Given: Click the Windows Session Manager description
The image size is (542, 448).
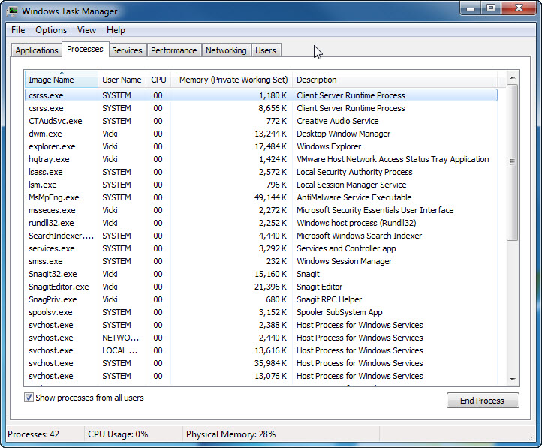Looking at the screenshot, I should click(x=345, y=261).
